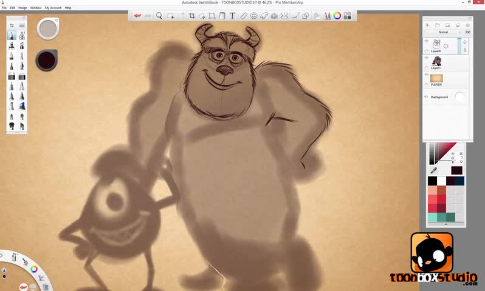The width and height of the screenshot is (485, 291).
Task: Hide Layer6 with its eye icon
Action: 426,41
